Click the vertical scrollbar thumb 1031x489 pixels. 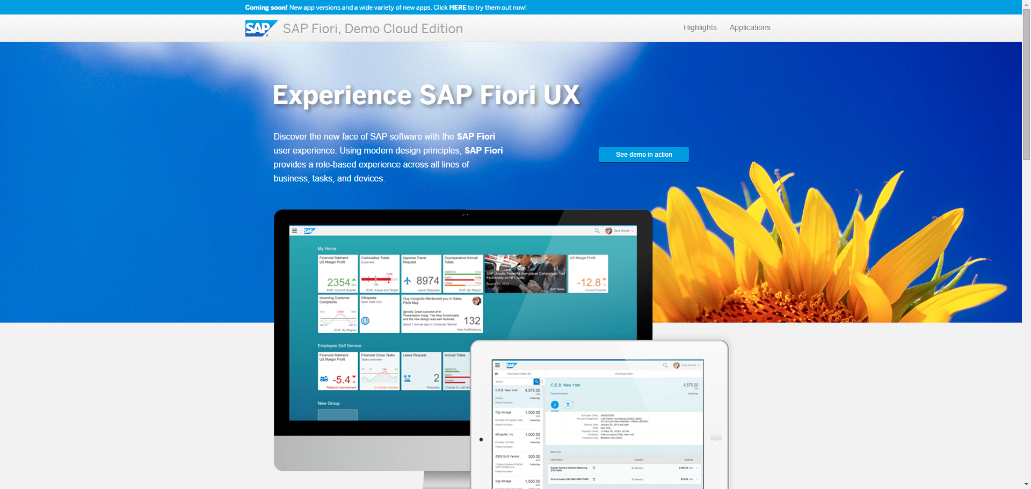(1026, 84)
